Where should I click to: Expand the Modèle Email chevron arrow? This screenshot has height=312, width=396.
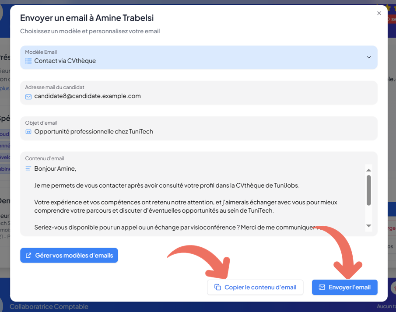coord(368,57)
